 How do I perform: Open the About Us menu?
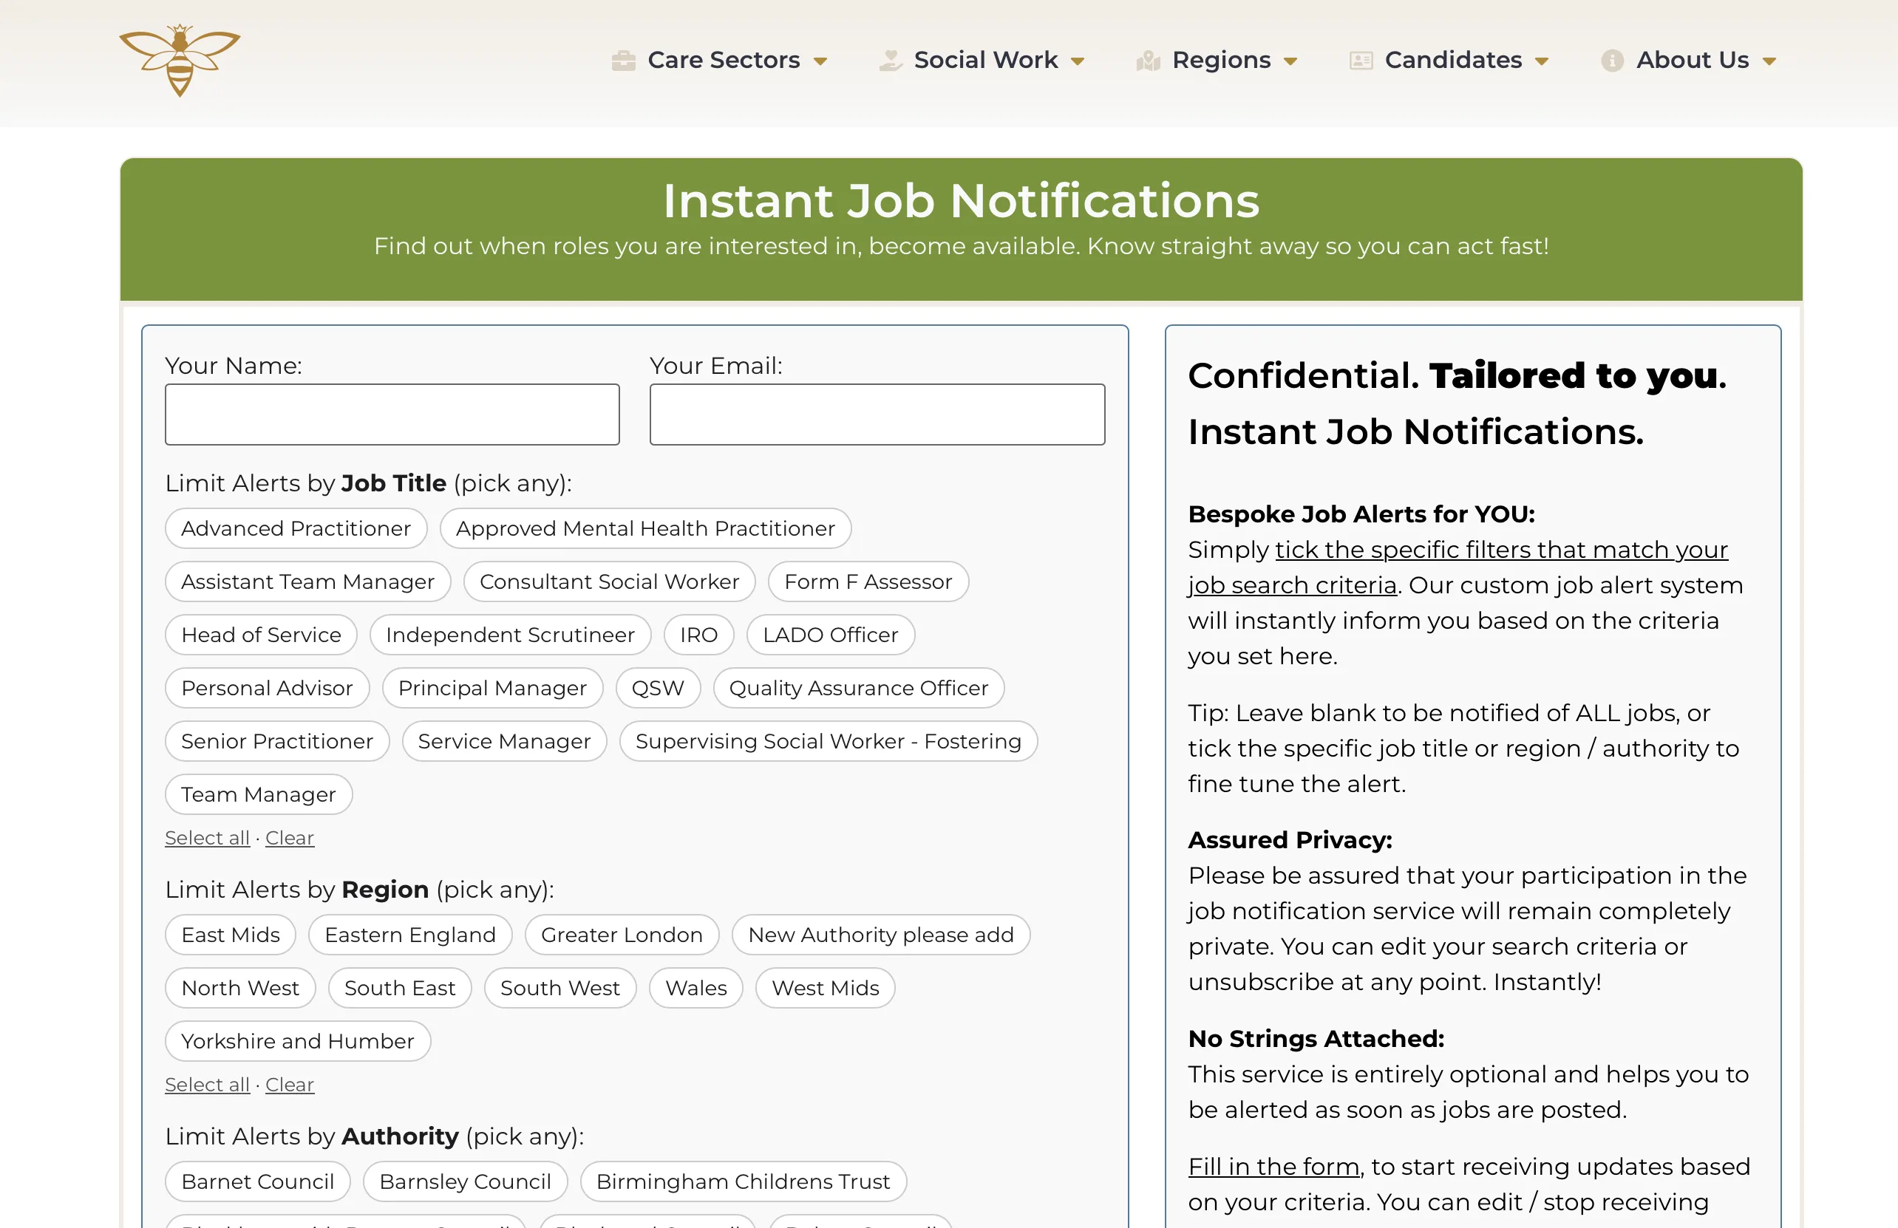point(1693,60)
